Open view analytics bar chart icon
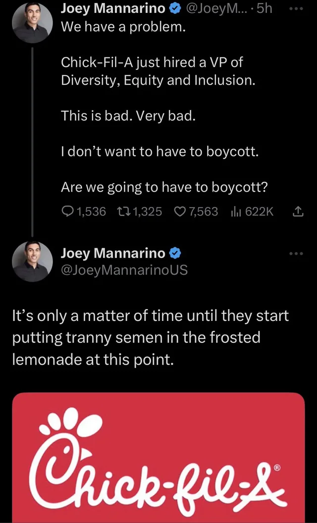 tap(235, 211)
